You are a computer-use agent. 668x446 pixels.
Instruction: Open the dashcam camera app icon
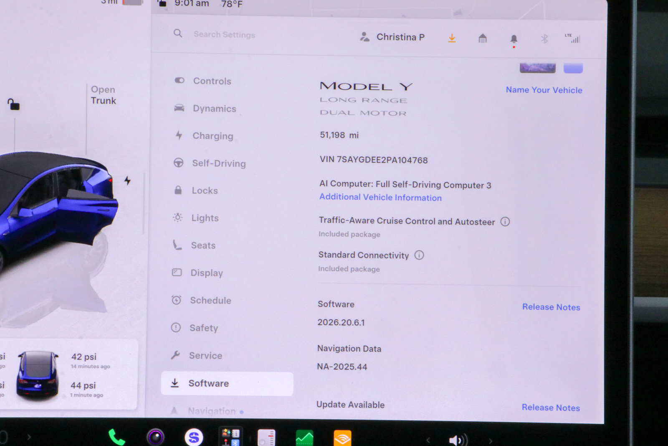click(156, 437)
